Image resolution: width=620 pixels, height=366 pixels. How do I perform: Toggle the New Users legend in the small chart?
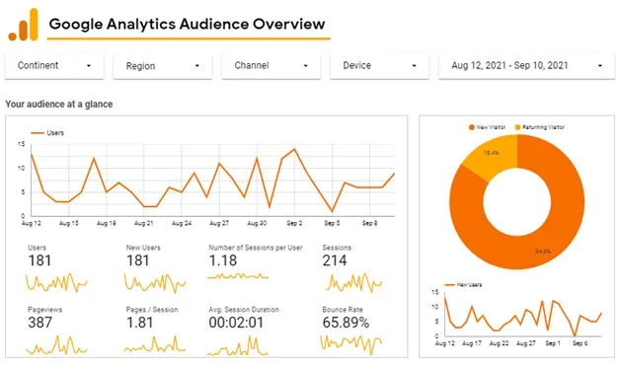(463, 284)
